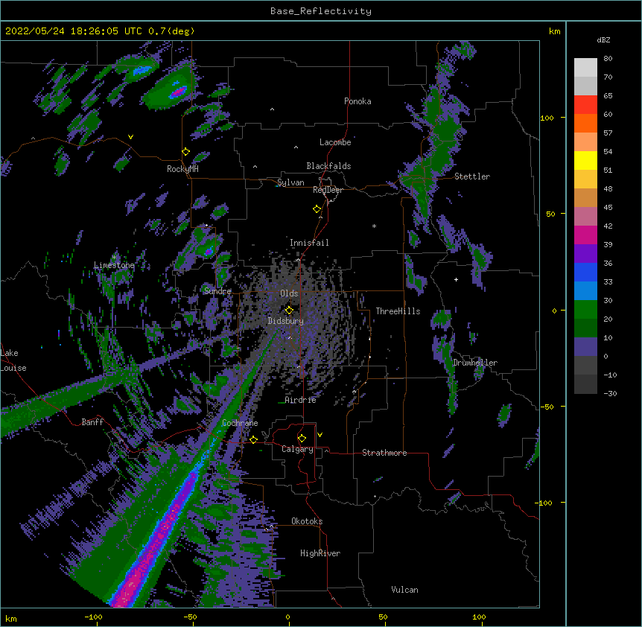Image resolution: width=642 pixels, height=627 pixels.
Task: Click the yellow V marker northeast of Calgary
Action: point(320,435)
